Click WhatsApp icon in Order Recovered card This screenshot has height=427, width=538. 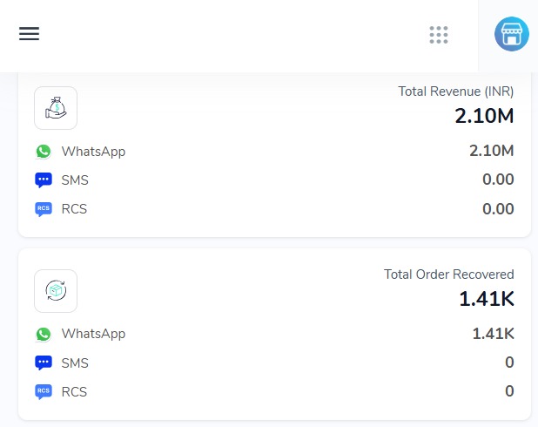[44, 335]
